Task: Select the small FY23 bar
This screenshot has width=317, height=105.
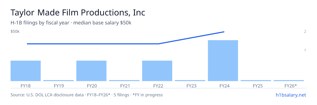Action: pyautogui.click(x=190, y=81)
